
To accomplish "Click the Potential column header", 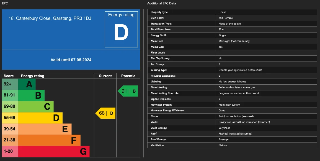I will (x=128, y=76).
